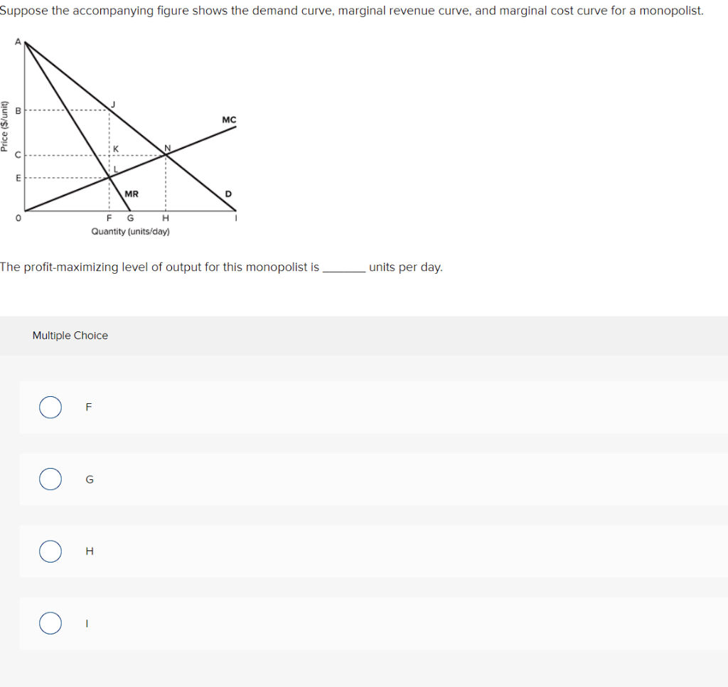Image resolution: width=728 pixels, height=687 pixels.
Task: Click the origin label O on the graph
Action: click(18, 218)
